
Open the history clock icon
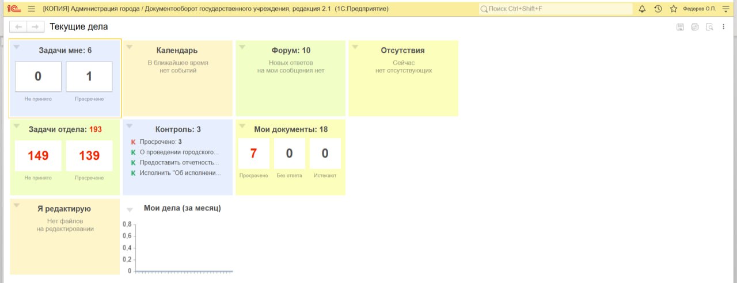pos(658,9)
